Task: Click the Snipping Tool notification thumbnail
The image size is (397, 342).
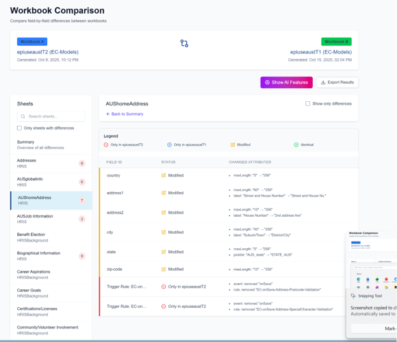Action: point(372,260)
